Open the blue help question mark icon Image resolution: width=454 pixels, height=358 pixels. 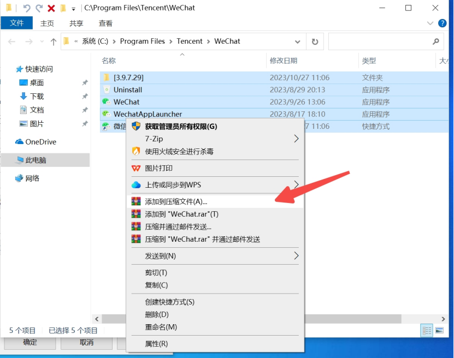coord(442,23)
